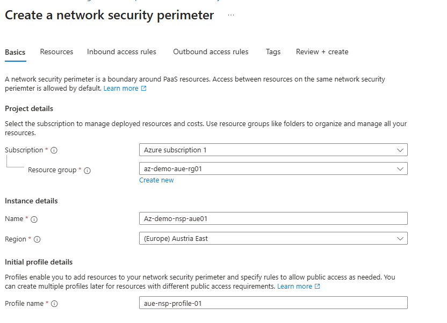Click the info icon beside Profile name
Viewport: 447px width, 323px height.
(x=54, y=304)
